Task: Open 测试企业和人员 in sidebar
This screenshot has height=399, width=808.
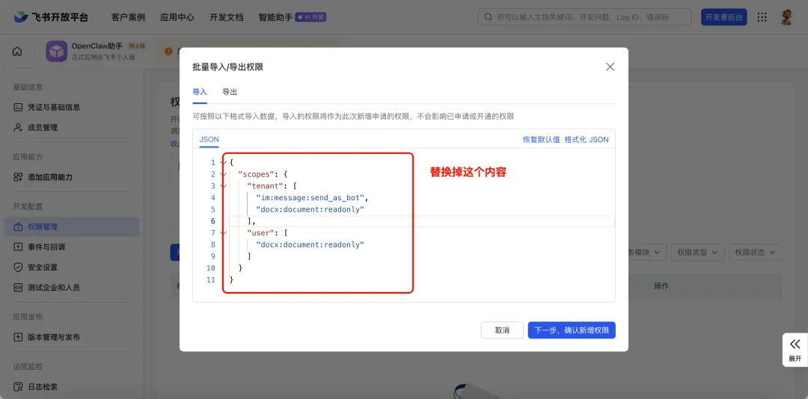Action: pyautogui.click(x=72, y=287)
